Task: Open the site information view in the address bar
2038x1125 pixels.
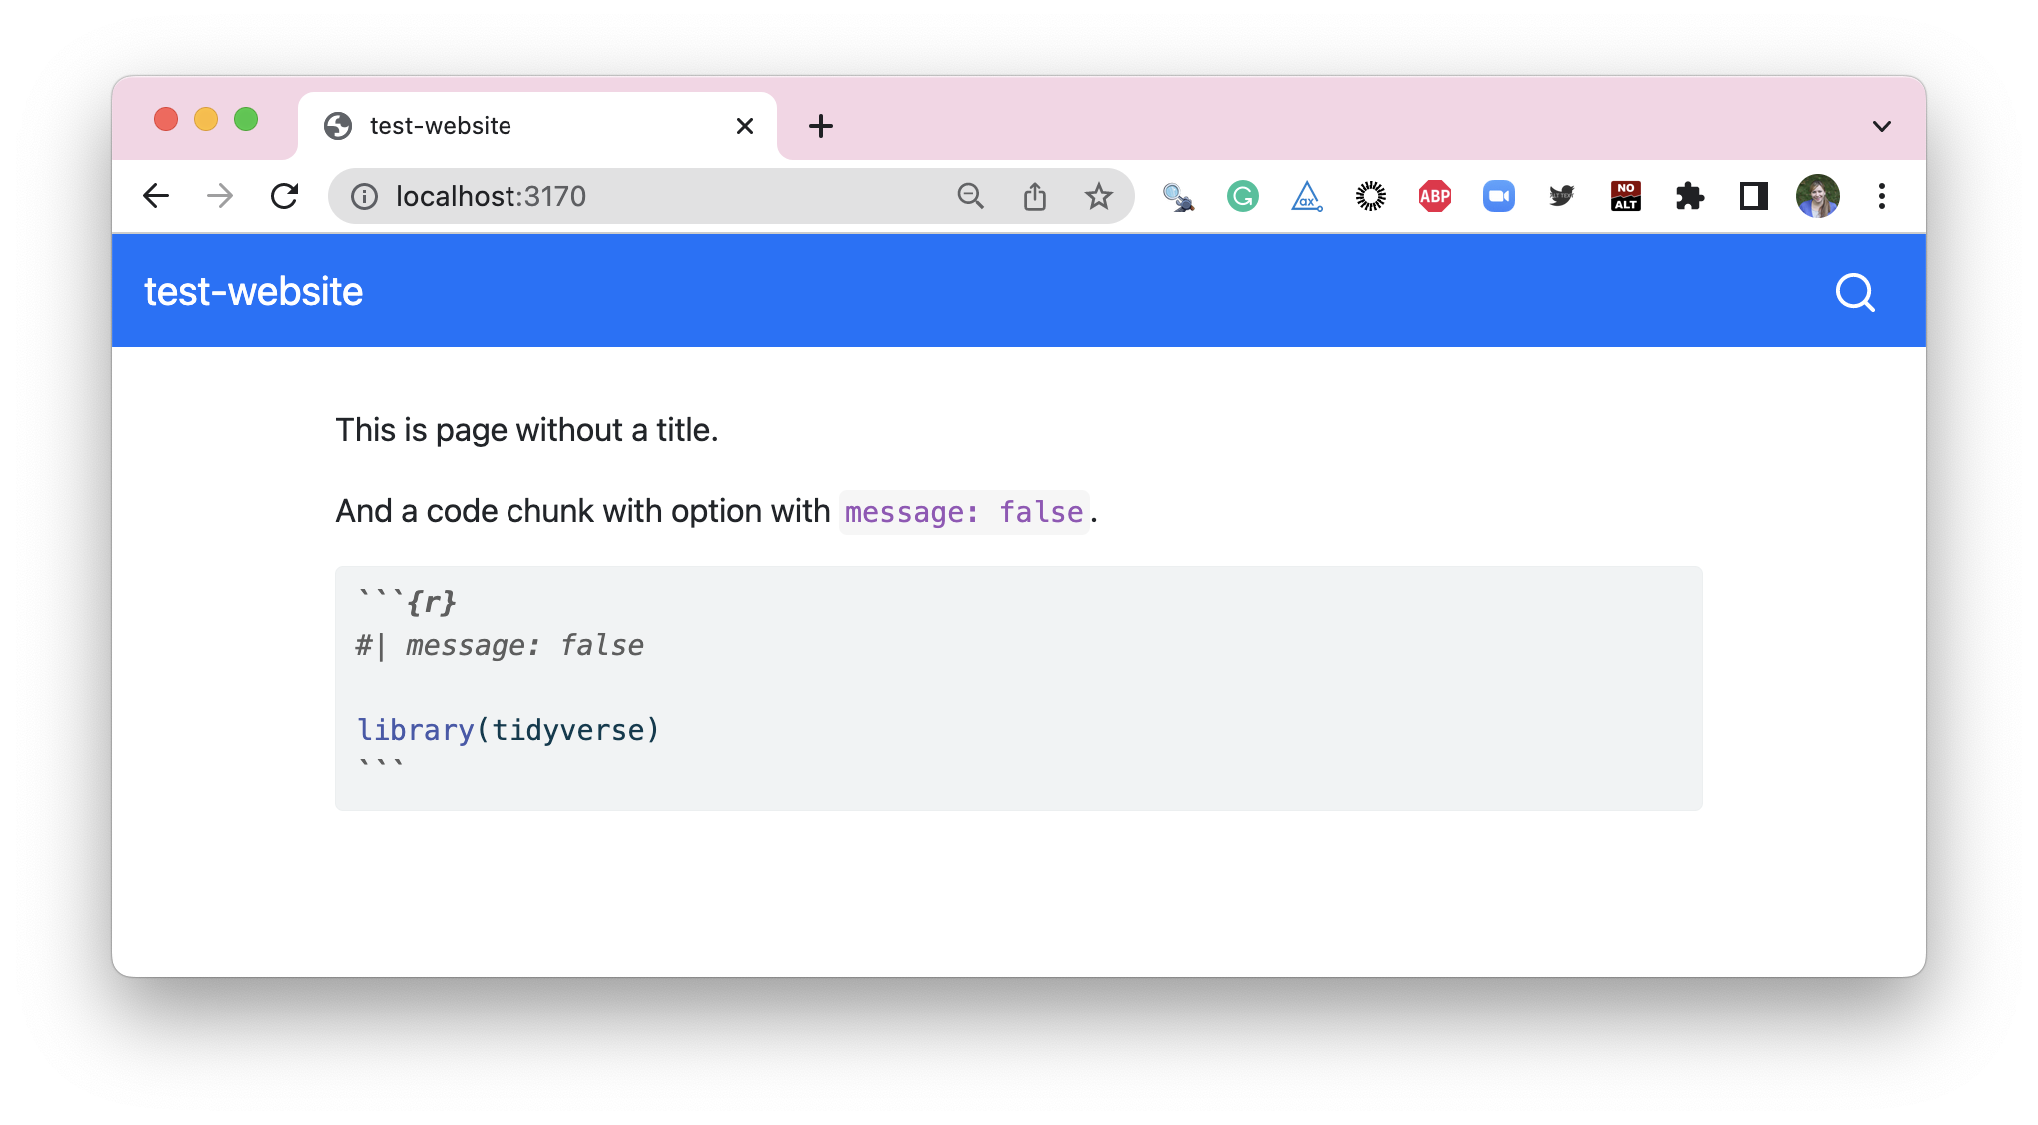Action: coord(364,196)
